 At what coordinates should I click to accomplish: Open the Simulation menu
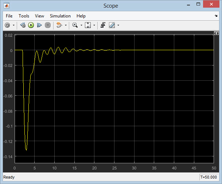click(60, 16)
